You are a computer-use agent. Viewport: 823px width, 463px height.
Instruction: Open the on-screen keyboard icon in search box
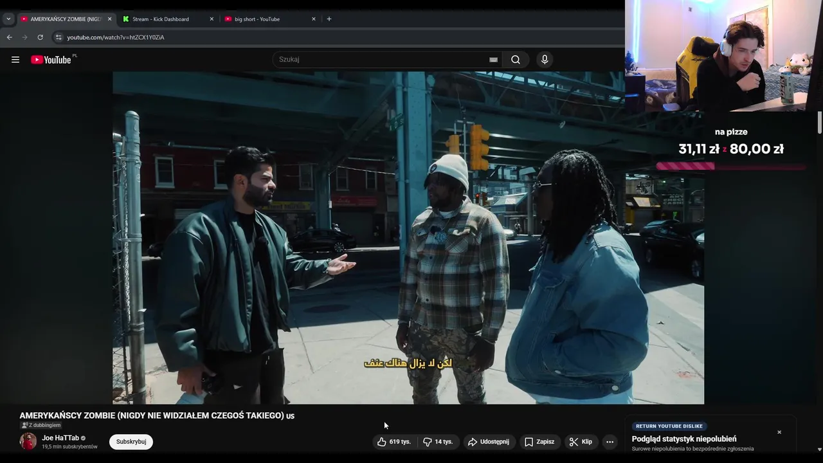[x=493, y=60]
